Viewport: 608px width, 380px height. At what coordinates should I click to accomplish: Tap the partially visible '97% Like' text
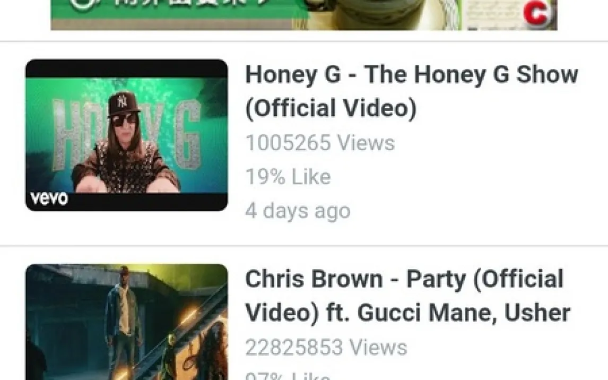[x=288, y=376]
